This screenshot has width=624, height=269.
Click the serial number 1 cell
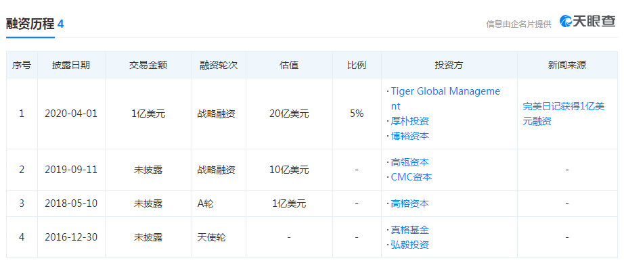point(22,114)
